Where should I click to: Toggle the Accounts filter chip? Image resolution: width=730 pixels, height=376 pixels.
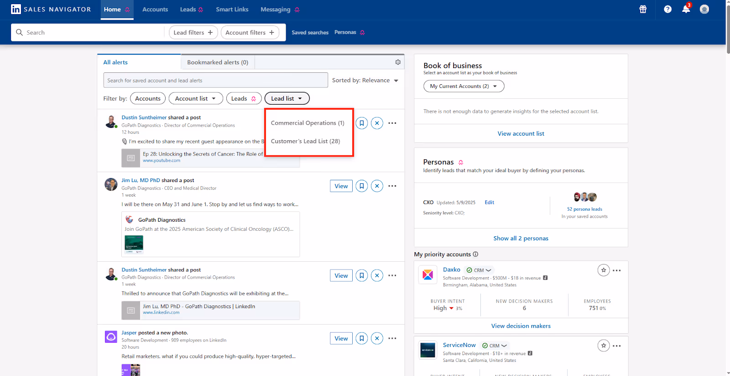[148, 98]
